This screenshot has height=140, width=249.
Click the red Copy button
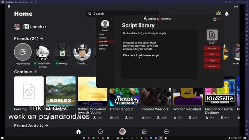pyautogui.click(x=212, y=60)
